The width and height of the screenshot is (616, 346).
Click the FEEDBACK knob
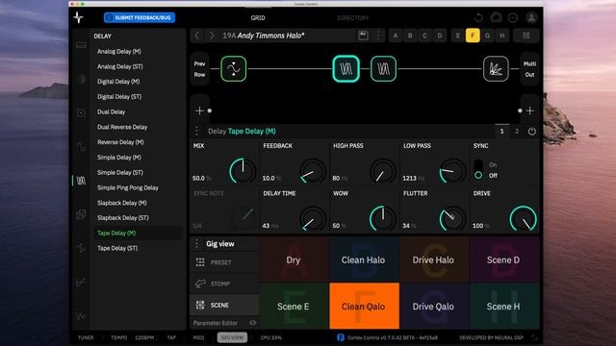coord(313,170)
